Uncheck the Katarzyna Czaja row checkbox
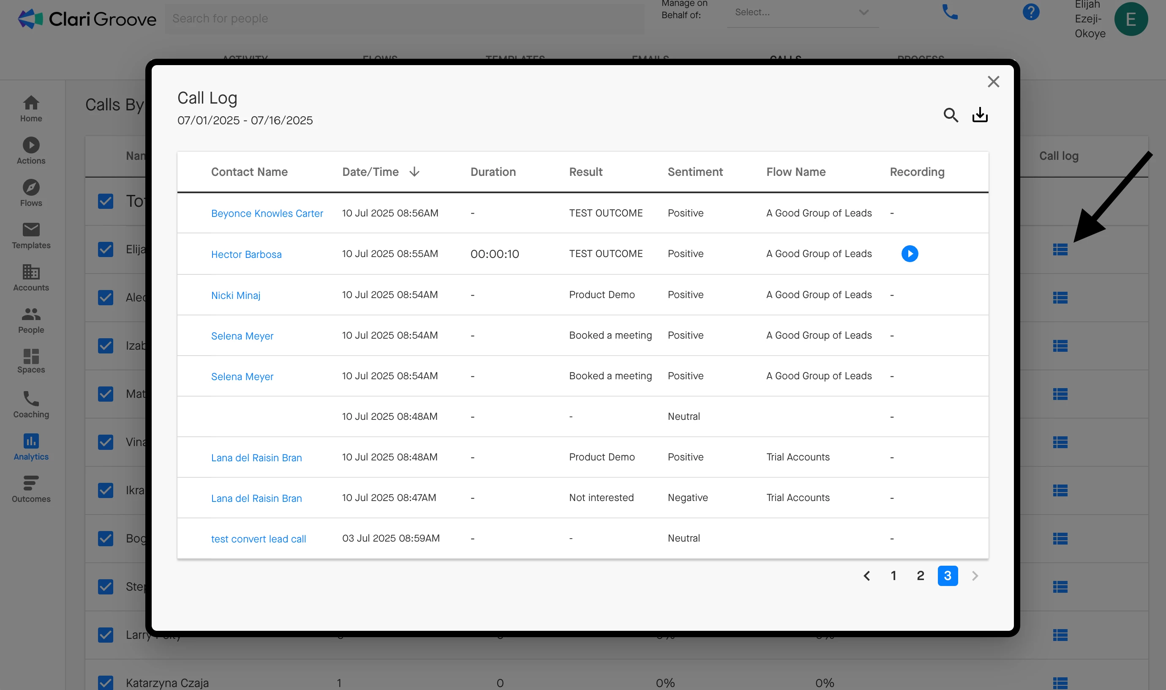The height and width of the screenshot is (690, 1166). [x=106, y=682]
